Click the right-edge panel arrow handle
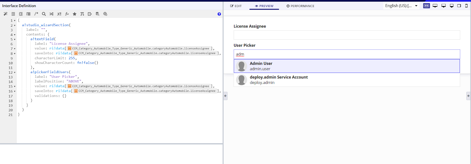The height and width of the screenshot is (164, 471). [x=468, y=96]
